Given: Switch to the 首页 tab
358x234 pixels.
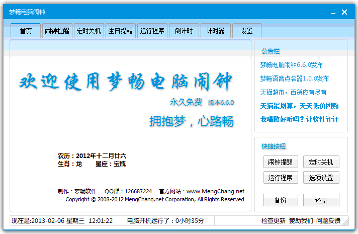Looking at the screenshot, I should tap(26, 31).
